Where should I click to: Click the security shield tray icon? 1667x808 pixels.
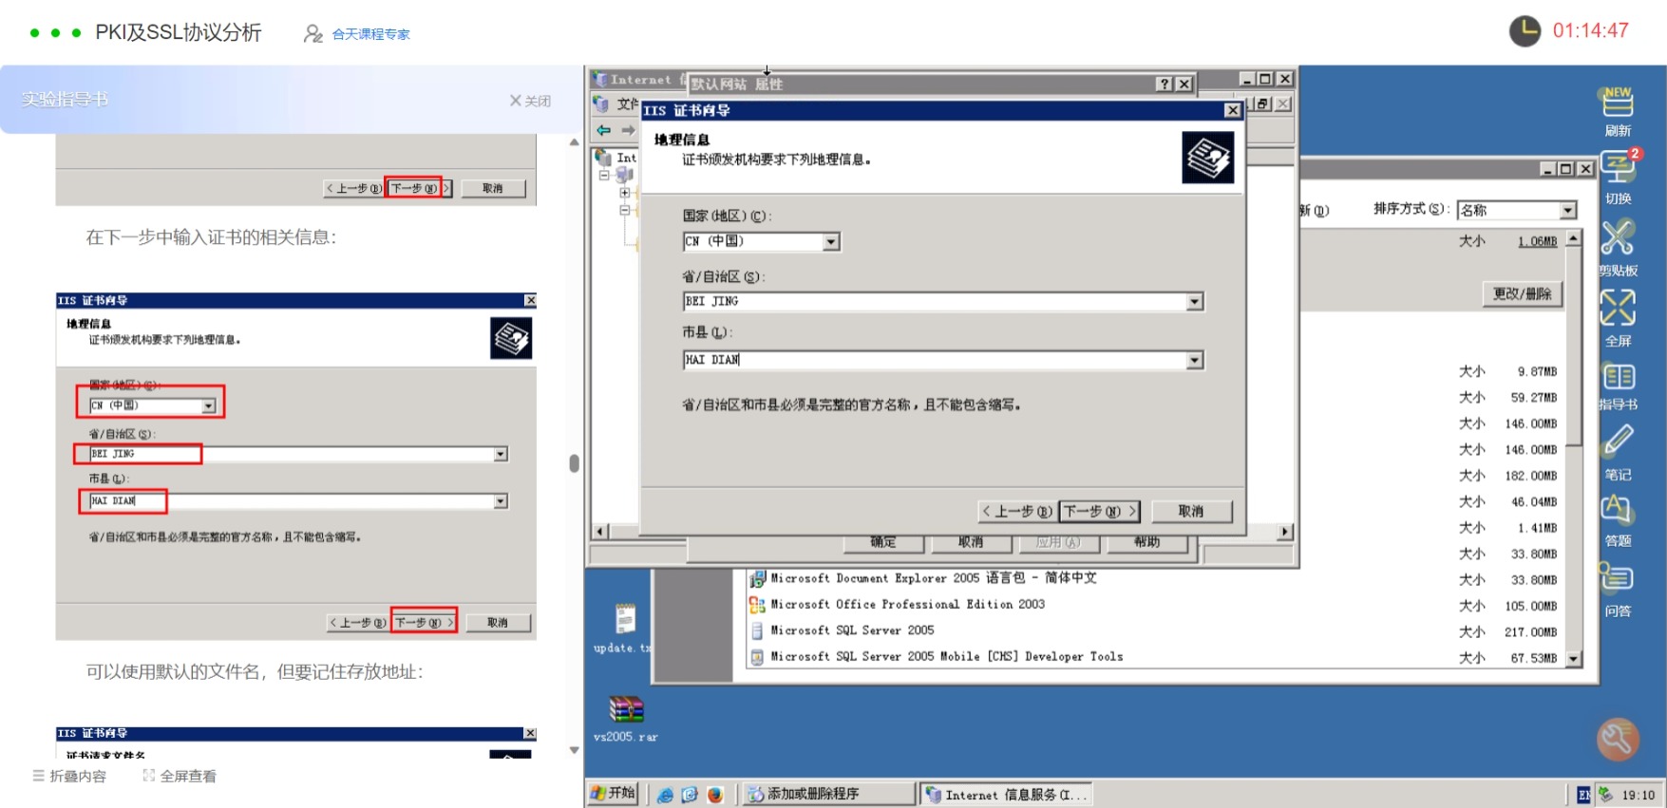tap(1606, 795)
